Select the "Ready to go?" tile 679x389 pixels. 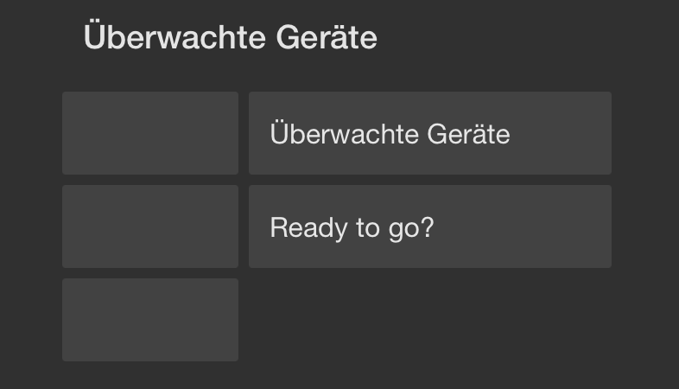(429, 227)
